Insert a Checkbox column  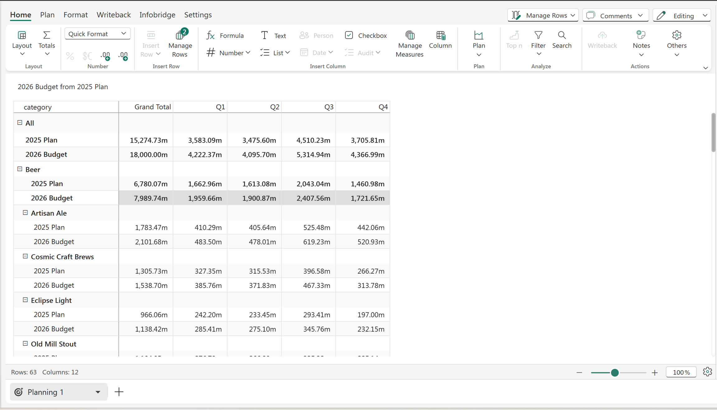point(366,35)
